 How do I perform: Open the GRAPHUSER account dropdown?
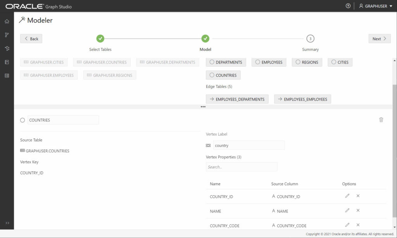click(x=376, y=6)
